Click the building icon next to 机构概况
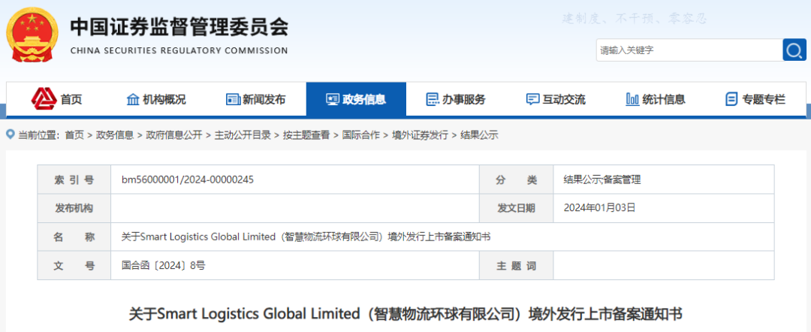Screen dimensions: 811x332 pyautogui.click(x=133, y=99)
